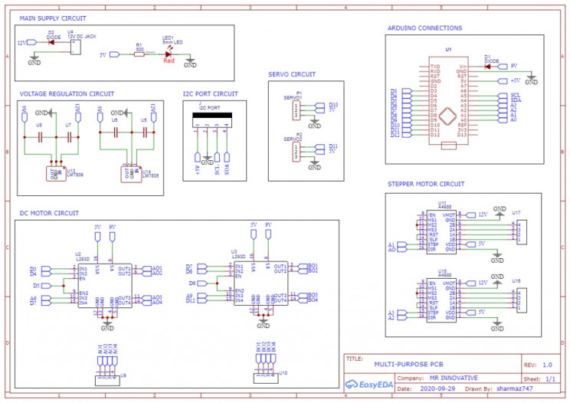Image resolution: width=570 pixels, height=403 pixels.
Task: Click the U5 capacitor symbol
Action: click(x=145, y=133)
